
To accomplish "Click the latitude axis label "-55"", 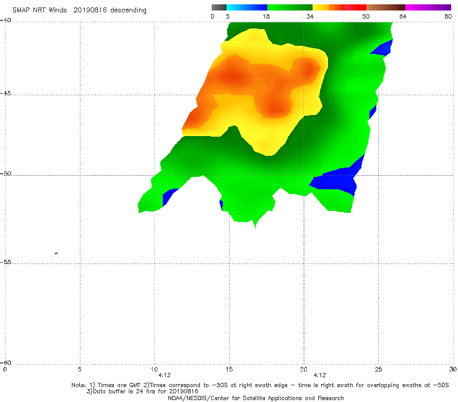I will 6,262.
